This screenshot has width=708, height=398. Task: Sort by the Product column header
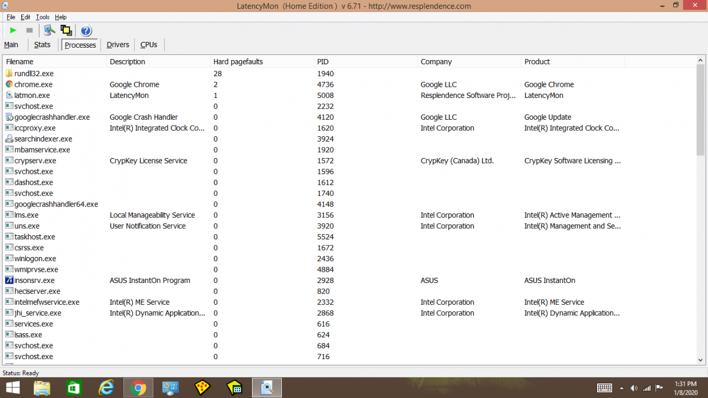573,62
